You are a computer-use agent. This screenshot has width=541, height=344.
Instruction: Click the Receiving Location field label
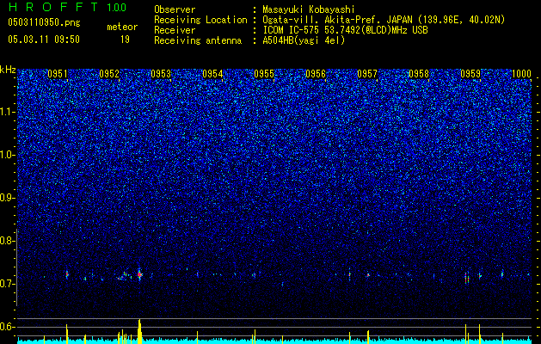point(200,20)
